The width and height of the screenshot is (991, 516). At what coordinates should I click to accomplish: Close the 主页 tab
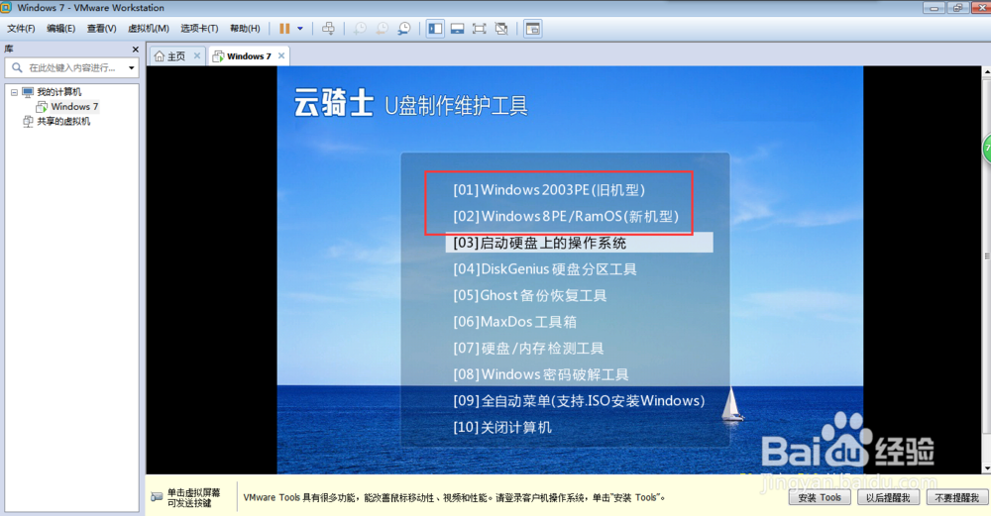197,55
